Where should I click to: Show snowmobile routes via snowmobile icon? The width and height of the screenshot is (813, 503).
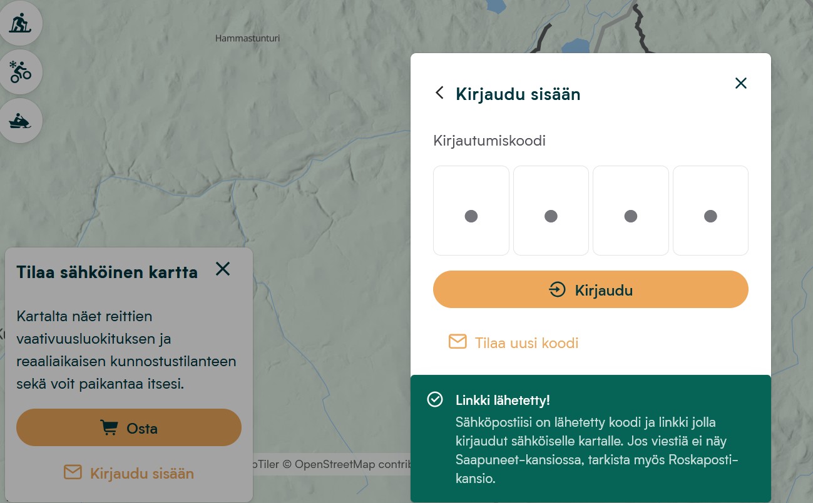click(x=20, y=121)
